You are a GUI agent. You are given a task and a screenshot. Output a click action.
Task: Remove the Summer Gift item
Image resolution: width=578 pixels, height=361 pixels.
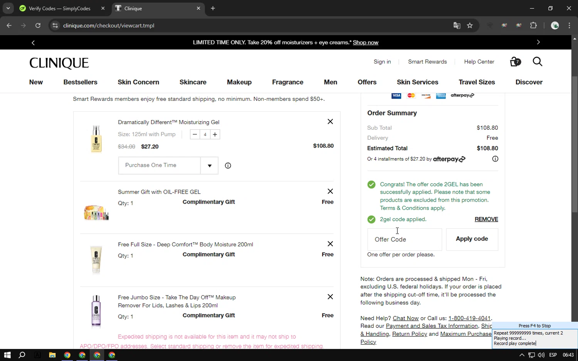(x=330, y=191)
